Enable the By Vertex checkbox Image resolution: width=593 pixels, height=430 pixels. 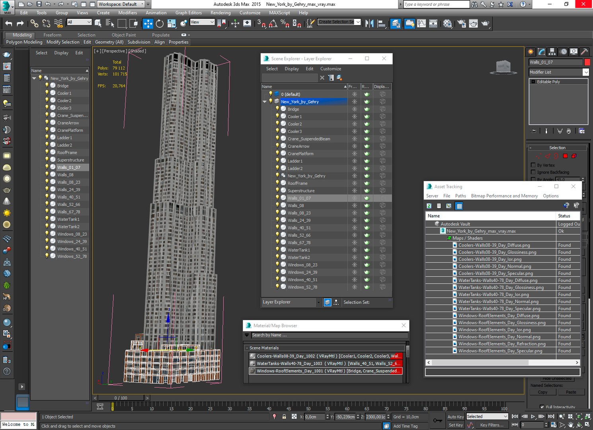tap(533, 165)
